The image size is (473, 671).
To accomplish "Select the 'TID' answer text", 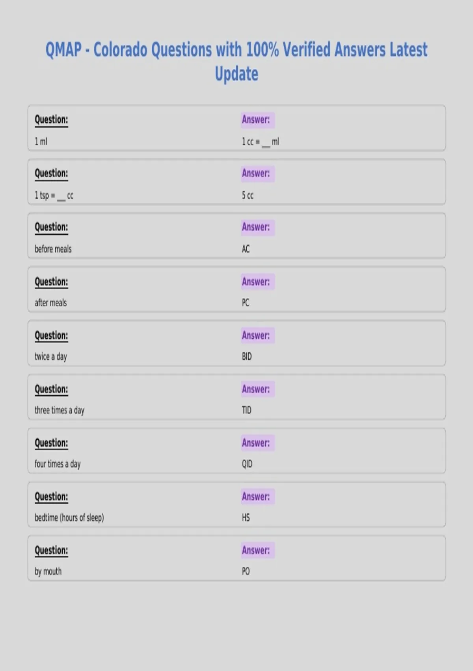I will pos(246,410).
